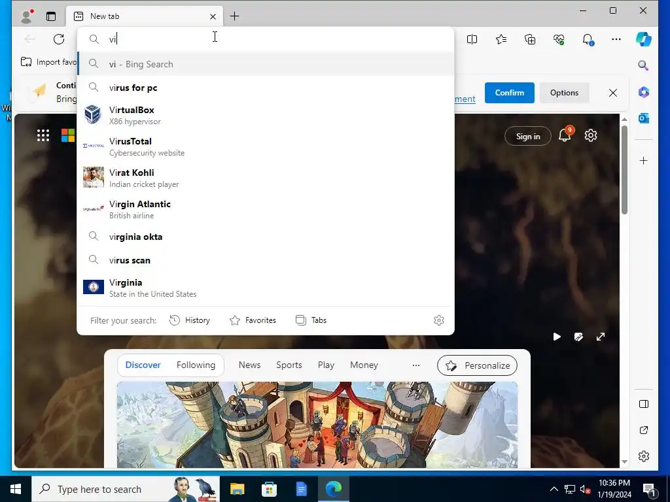
Task: Show hidden system tray icons
Action: coord(554,489)
